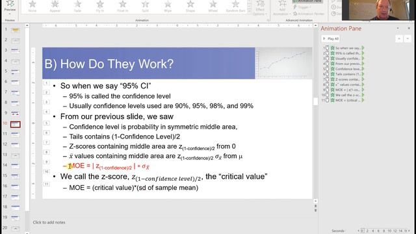Image resolution: width=416 pixels, height=234 pixels.
Task: Go to next slide with double-arrow button
Action: point(315,210)
